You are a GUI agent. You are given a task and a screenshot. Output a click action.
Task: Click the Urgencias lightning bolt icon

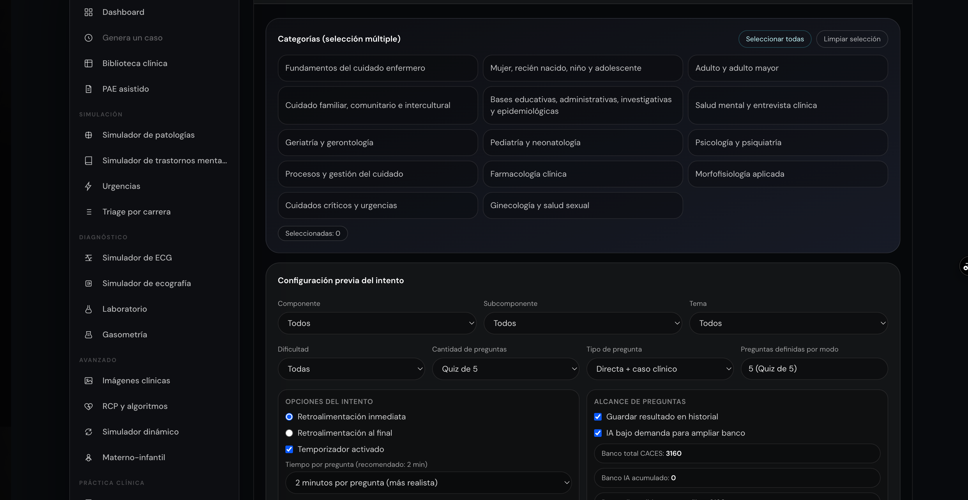pos(88,186)
